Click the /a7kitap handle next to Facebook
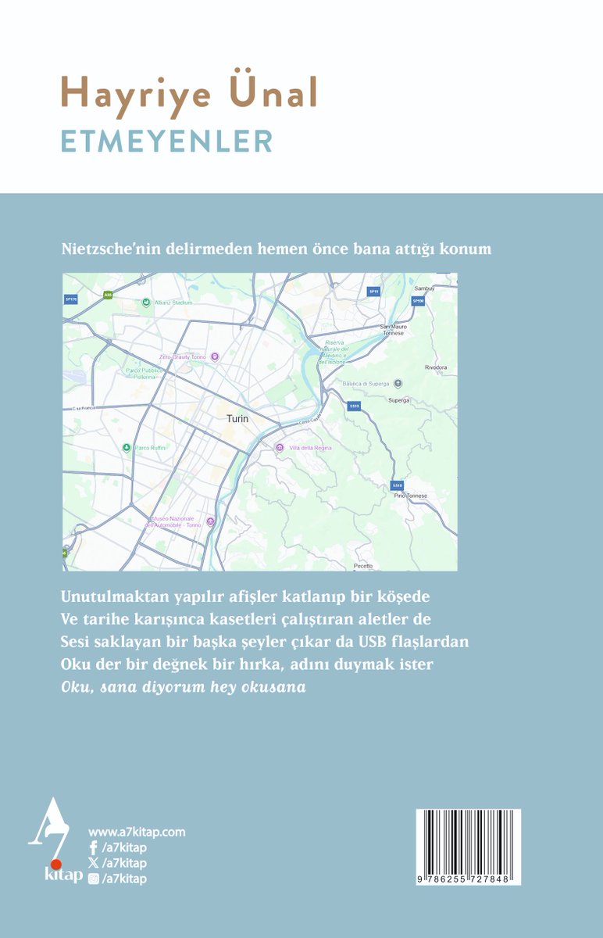The width and height of the screenshot is (603, 938). [124, 848]
